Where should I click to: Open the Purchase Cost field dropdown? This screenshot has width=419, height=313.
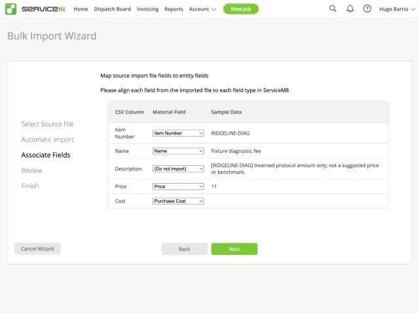tap(178, 201)
